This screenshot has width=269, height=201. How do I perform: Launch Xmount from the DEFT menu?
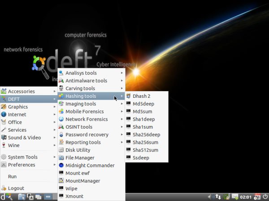(x=91, y=196)
